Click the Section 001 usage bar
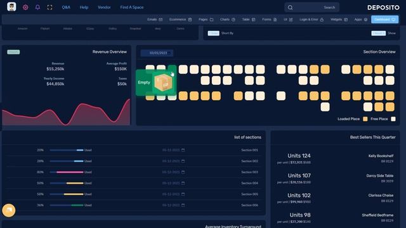 coord(67,150)
